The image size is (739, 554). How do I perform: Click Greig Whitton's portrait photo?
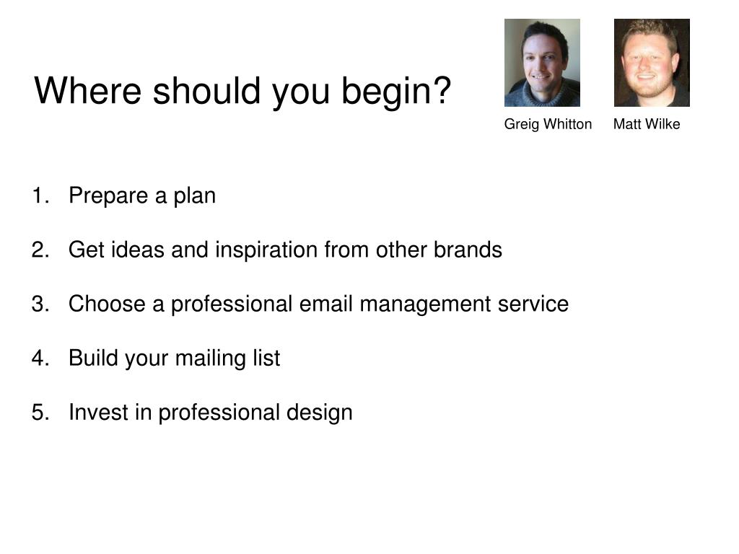542,63
